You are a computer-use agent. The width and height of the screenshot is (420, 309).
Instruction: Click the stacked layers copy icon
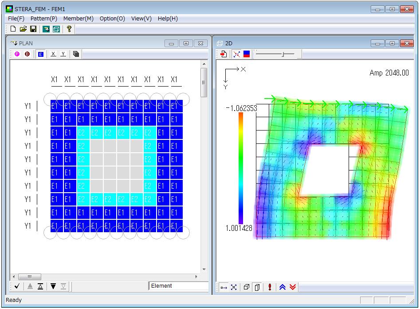click(x=76, y=54)
